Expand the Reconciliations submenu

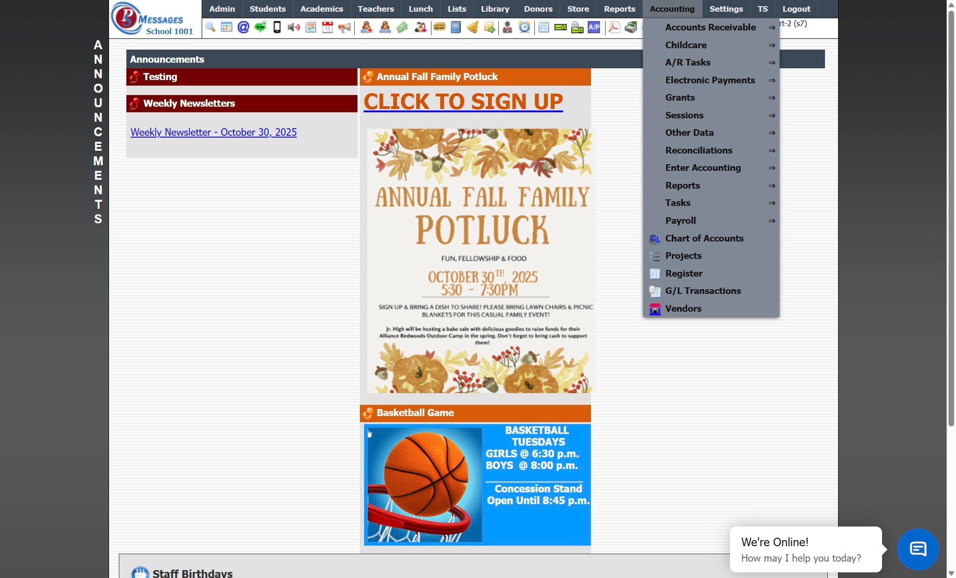(x=699, y=151)
